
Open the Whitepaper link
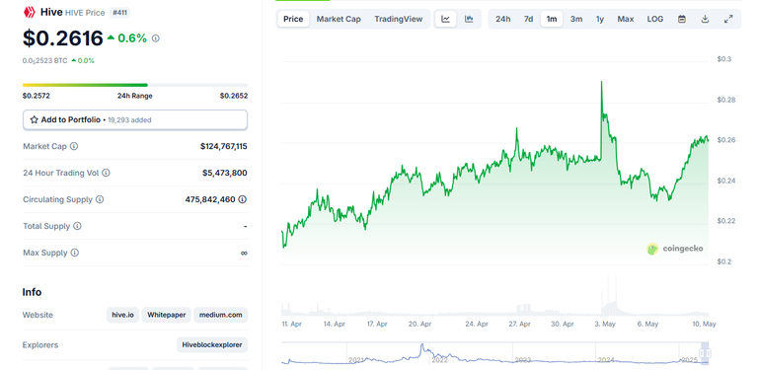click(x=166, y=315)
